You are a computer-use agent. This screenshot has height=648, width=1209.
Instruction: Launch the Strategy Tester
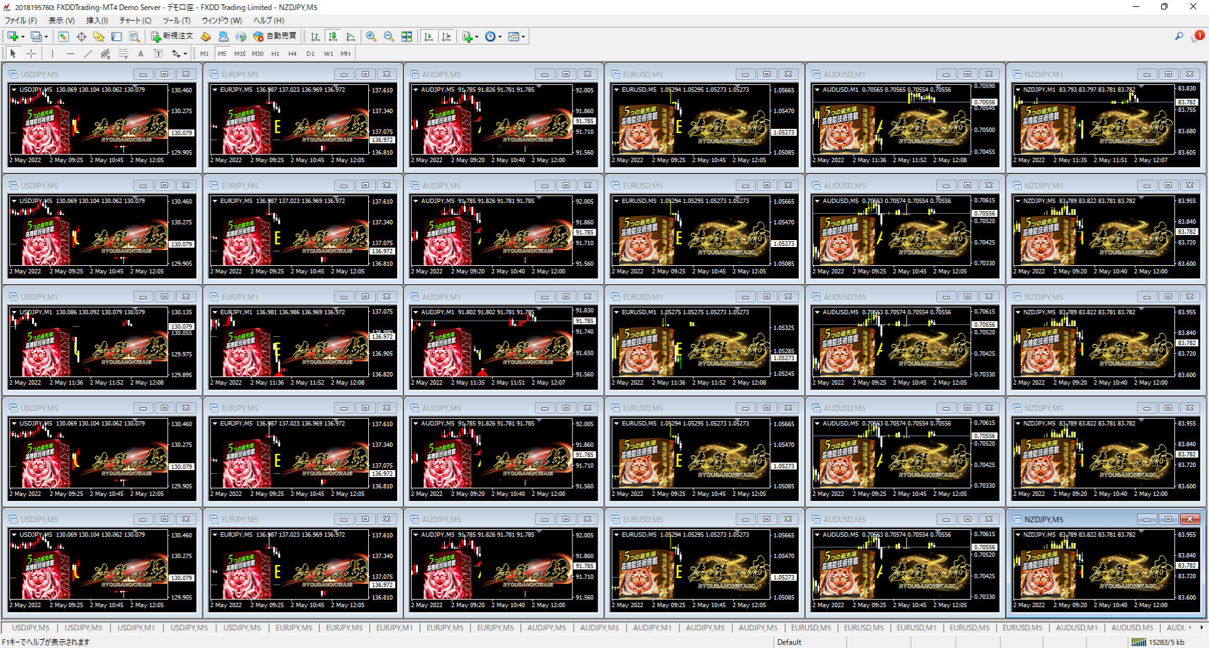(134, 36)
